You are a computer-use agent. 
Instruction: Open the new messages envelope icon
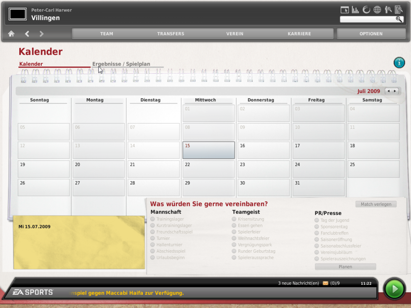pyautogui.click(x=326, y=283)
